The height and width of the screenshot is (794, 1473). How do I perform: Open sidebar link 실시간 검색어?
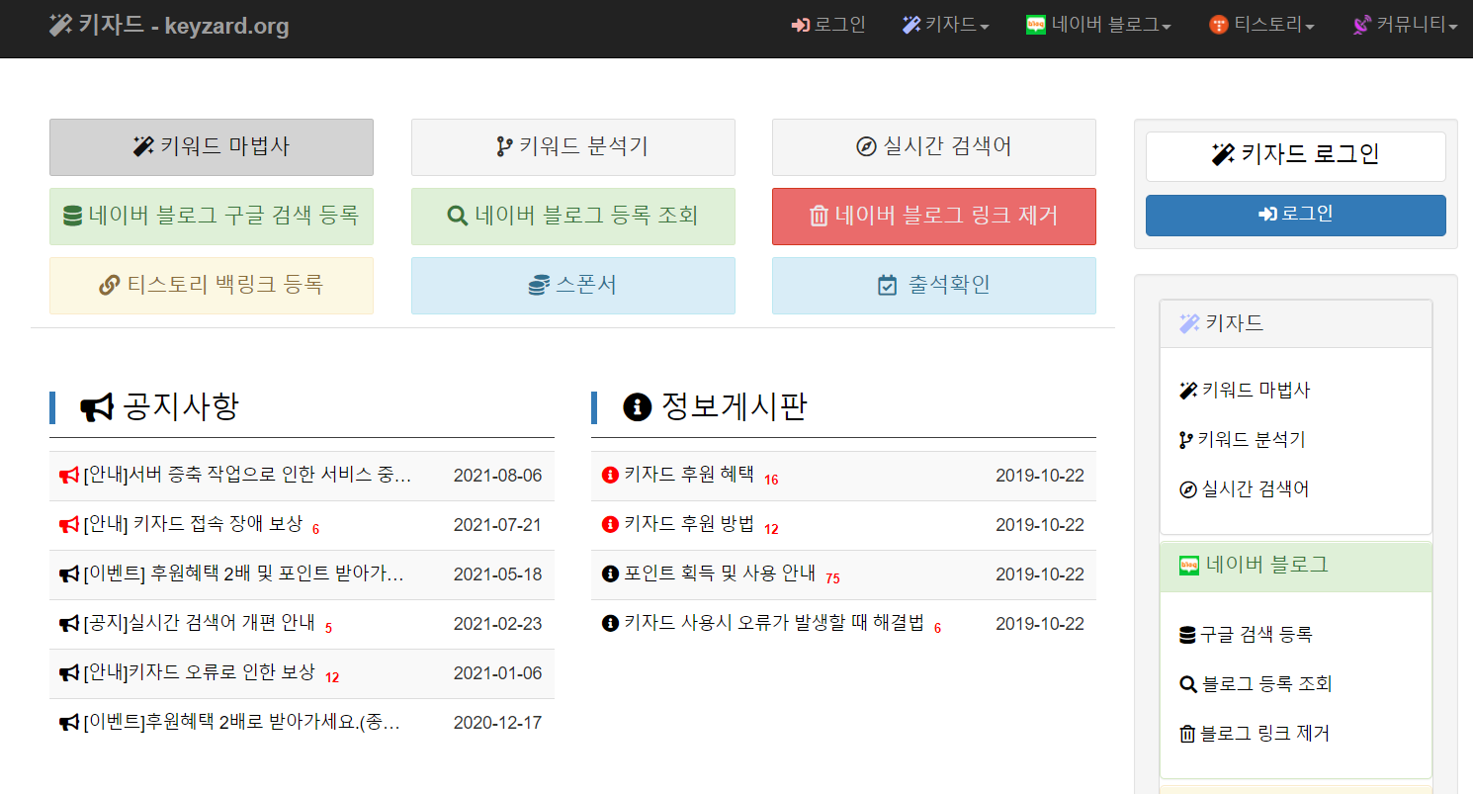tap(1244, 489)
